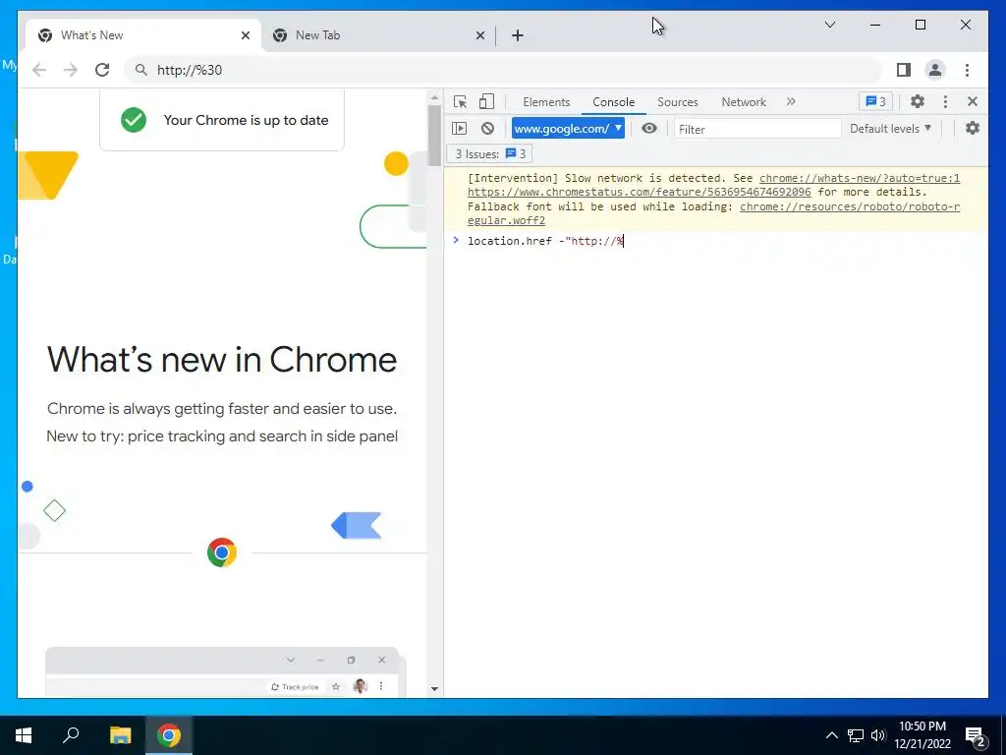Open DevTools customize three-dot menu
The width and height of the screenshot is (1006, 755).
(x=945, y=101)
